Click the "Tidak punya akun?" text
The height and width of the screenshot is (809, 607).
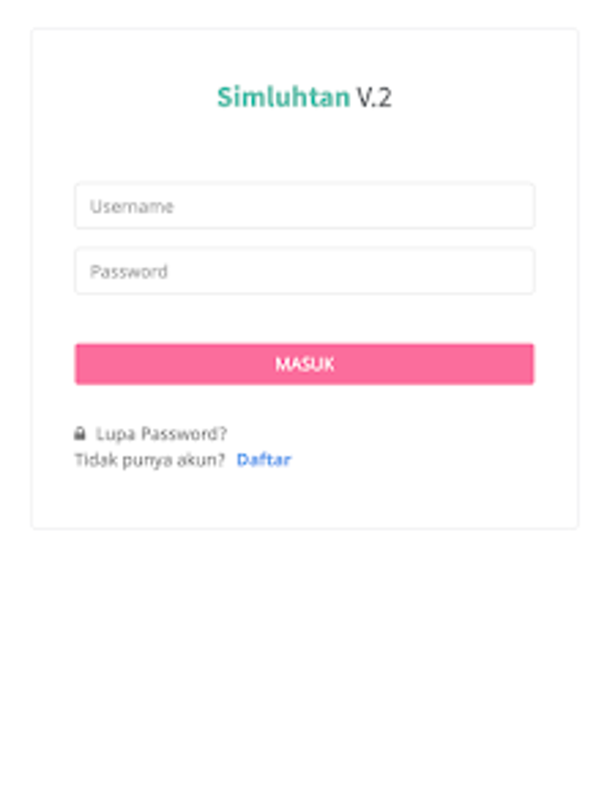click(150, 460)
